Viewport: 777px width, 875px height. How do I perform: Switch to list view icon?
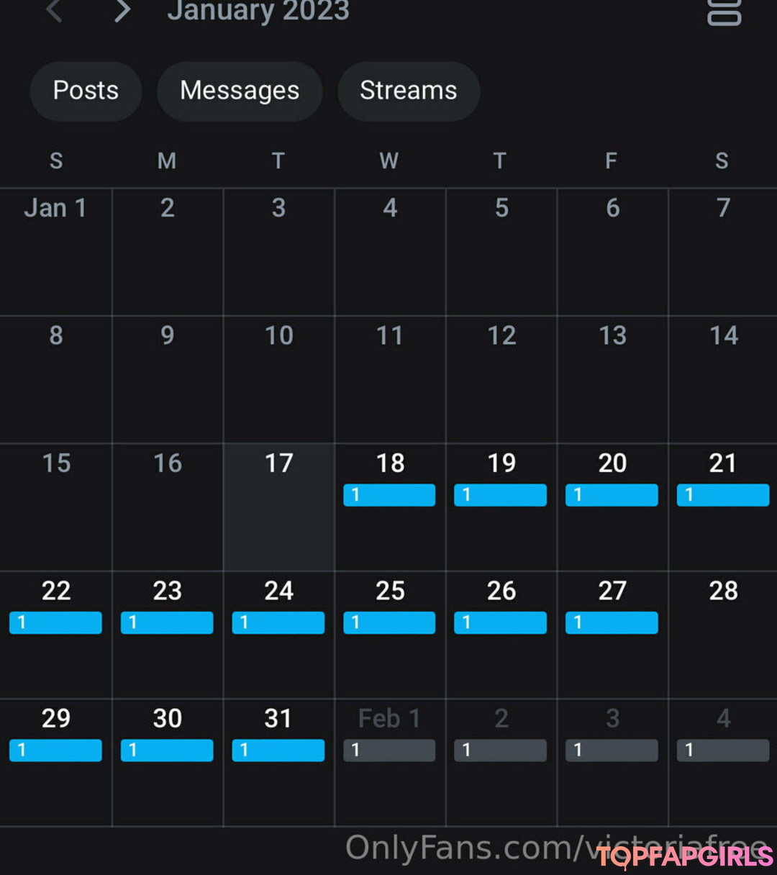click(x=724, y=11)
